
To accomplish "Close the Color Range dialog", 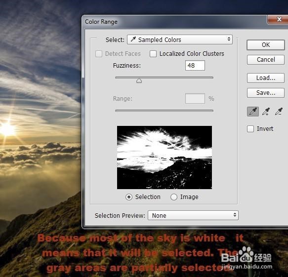I will 279,19.
